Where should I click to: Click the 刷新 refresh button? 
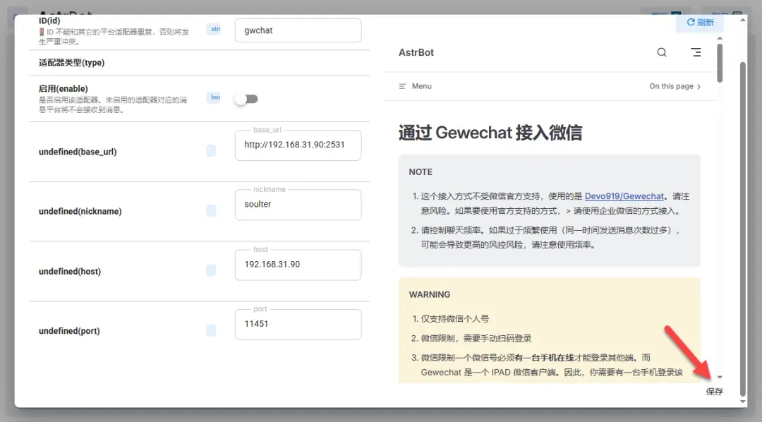[700, 23]
